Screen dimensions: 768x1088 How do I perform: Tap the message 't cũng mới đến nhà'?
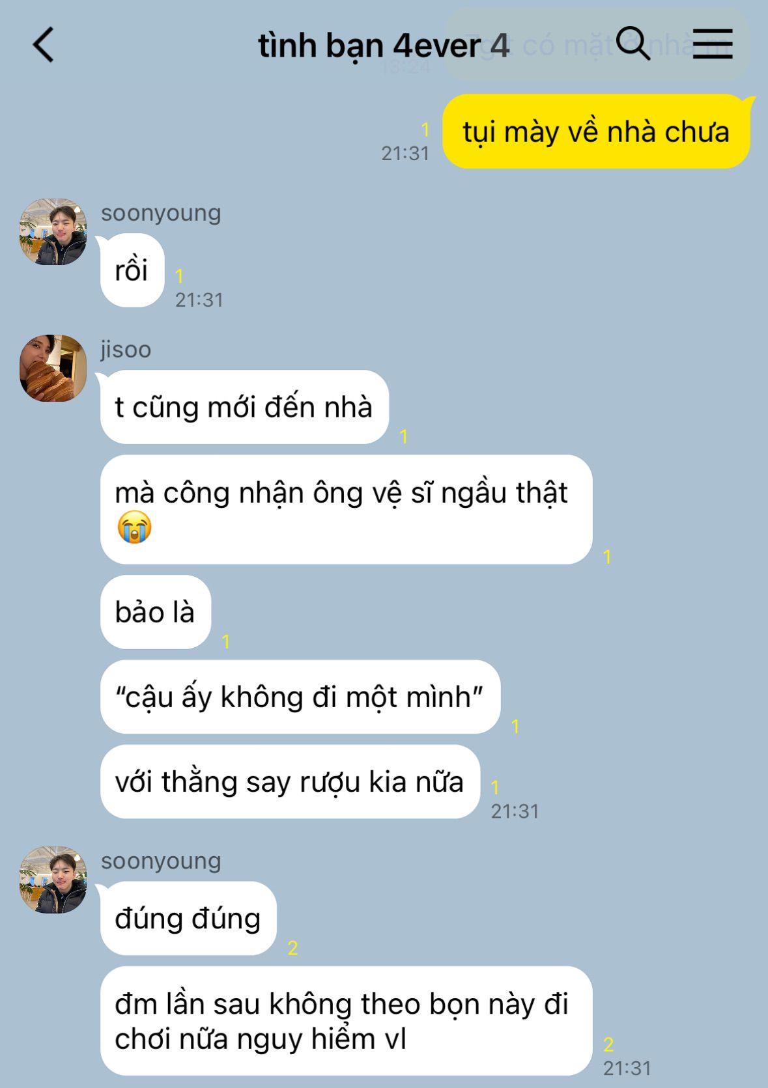(244, 407)
